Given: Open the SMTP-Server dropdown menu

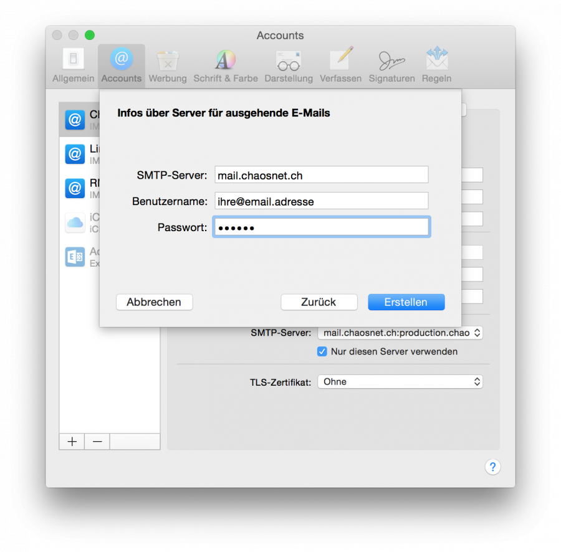Looking at the screenshot, I should [x=400, y=333].
